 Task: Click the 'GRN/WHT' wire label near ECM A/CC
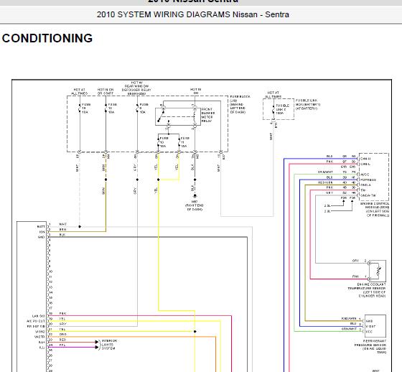325,172
